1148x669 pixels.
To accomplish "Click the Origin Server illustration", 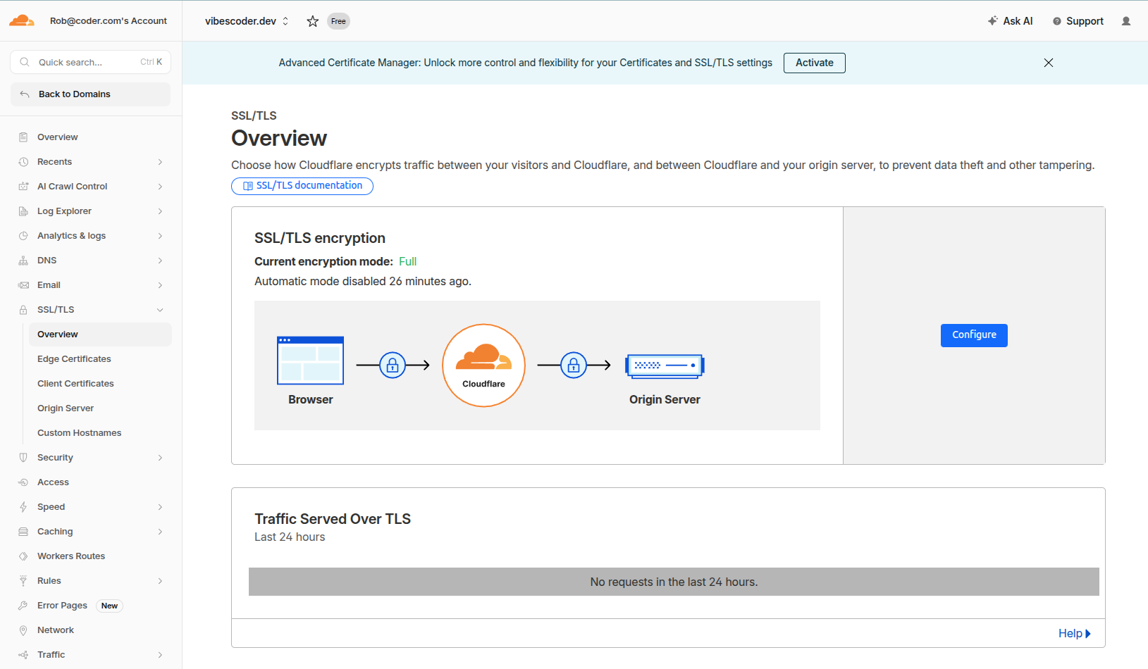I will coord(665,365).
